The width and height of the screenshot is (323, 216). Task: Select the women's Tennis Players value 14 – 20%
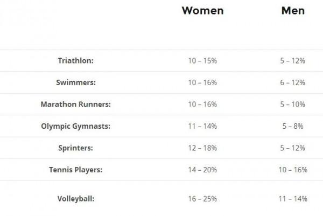click(202, 170)
